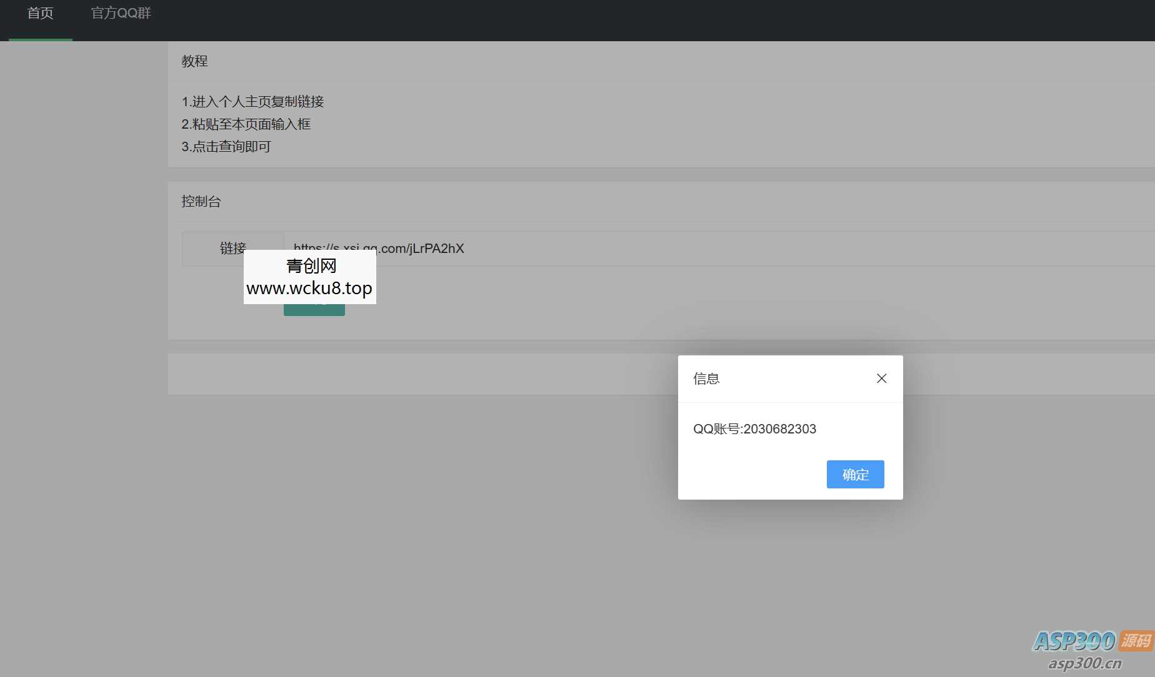This screenshot has height=677, width=1155.
Task: Click the 教程 panel heading
Action: point(194,61)
